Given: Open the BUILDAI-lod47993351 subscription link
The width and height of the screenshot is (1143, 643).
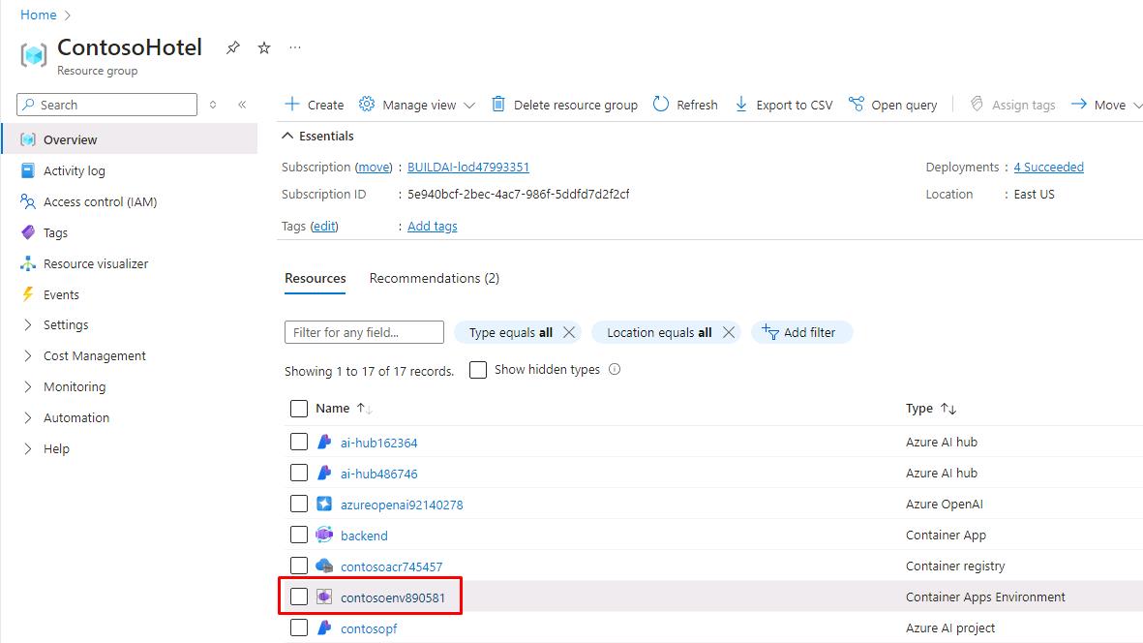Looking at the screenshot, I should [x=468, y=167].
